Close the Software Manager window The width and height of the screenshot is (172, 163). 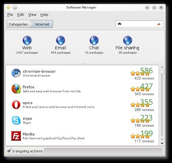161,7
